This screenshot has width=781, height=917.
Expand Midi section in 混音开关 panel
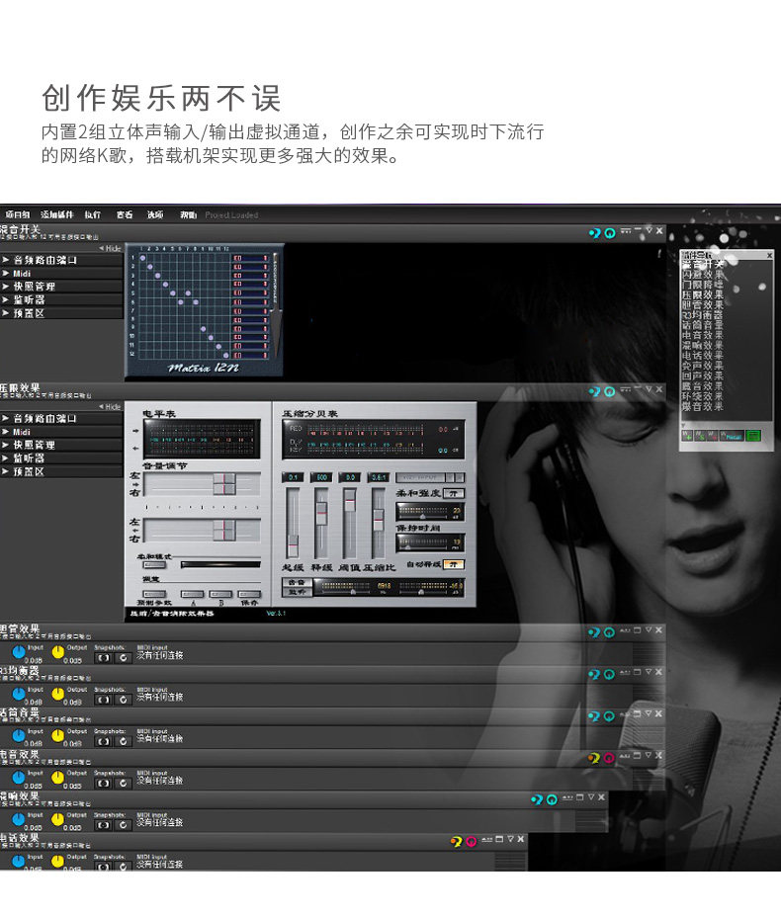61,273
